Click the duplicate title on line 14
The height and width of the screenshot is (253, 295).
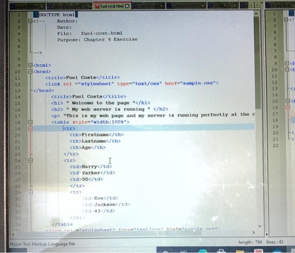point(88,97)
